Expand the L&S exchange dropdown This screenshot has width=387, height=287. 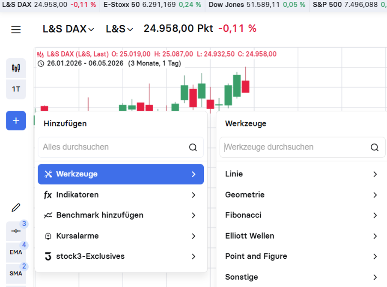[x=119, y=29]
